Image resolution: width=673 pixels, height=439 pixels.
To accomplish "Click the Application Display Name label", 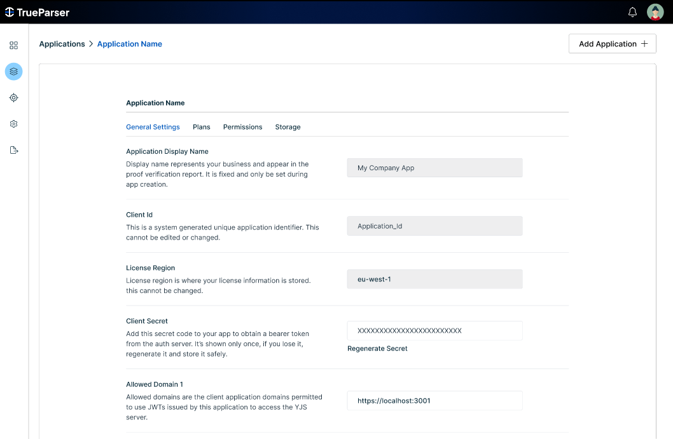I will [x=167, y=151].
